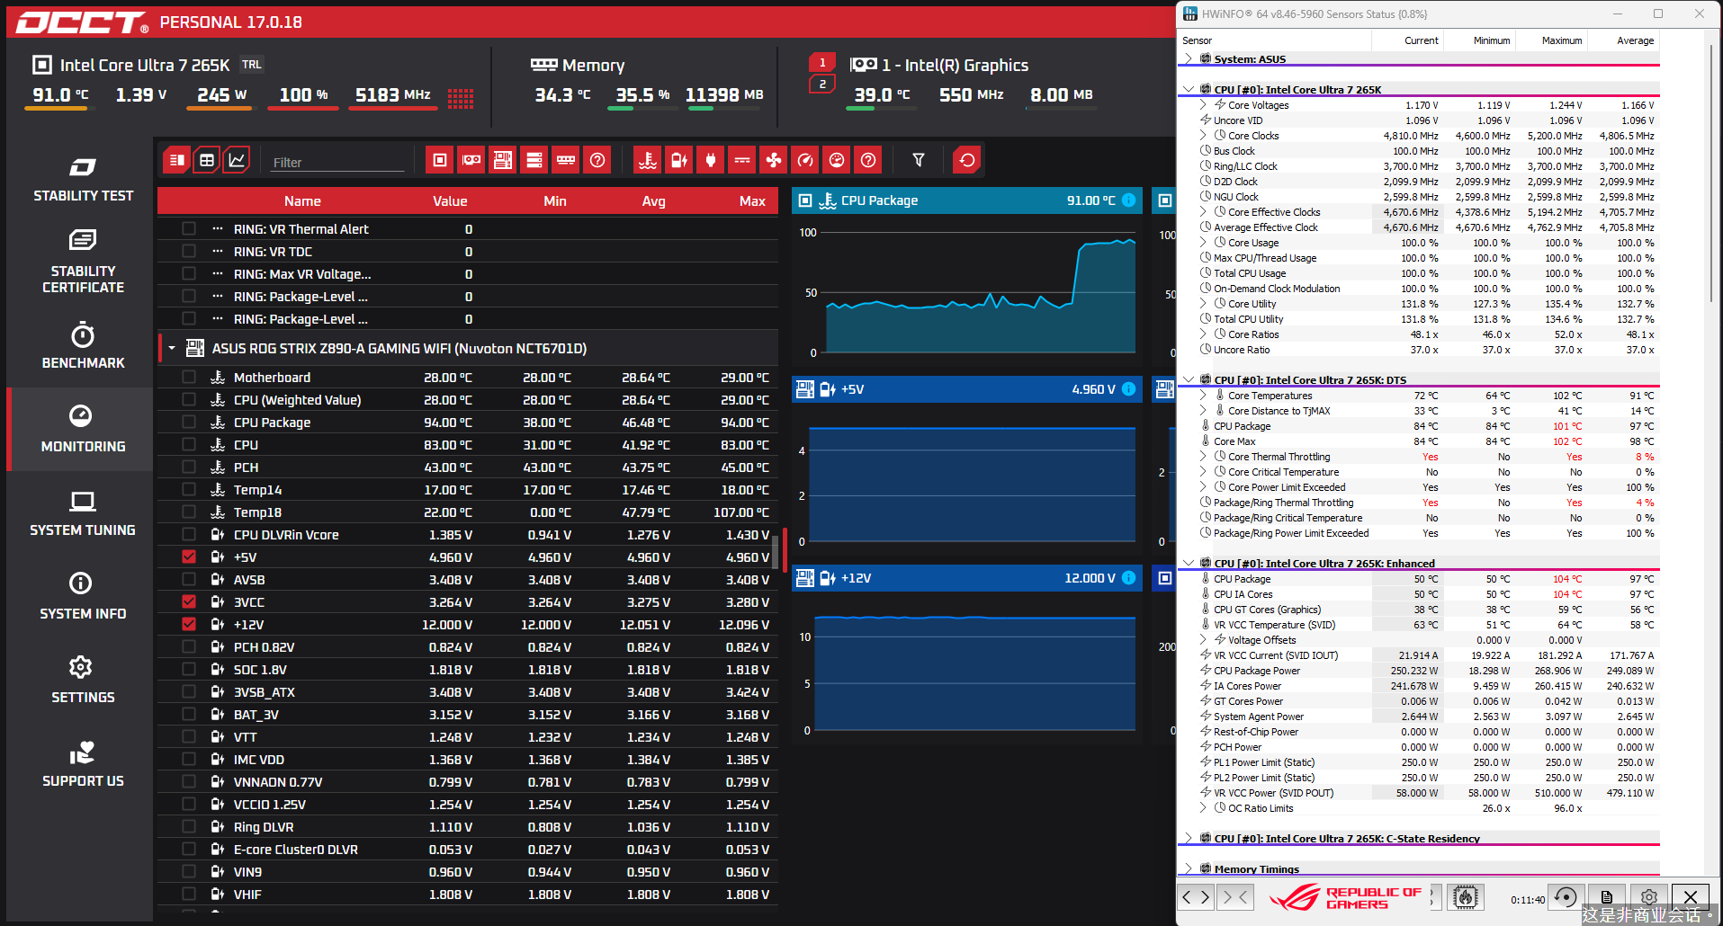Open the Stability Test section
The width and height of the screenshot is (1723, 926).
click(x=83, y=179)
